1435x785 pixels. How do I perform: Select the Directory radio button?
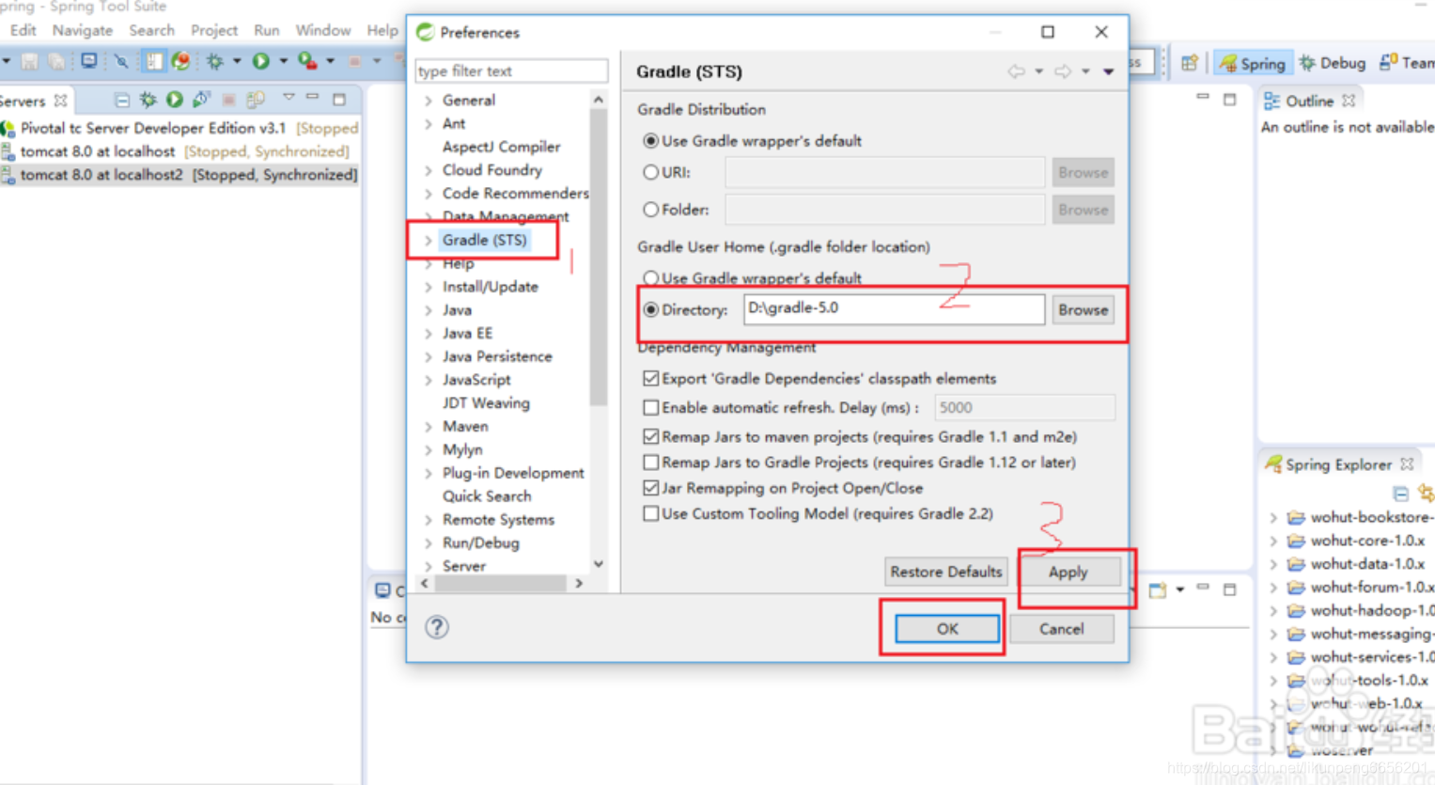coord(650,309)
